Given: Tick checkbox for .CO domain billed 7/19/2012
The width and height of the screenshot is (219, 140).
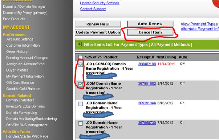Looking at the screenshot, I should (80, 123).
